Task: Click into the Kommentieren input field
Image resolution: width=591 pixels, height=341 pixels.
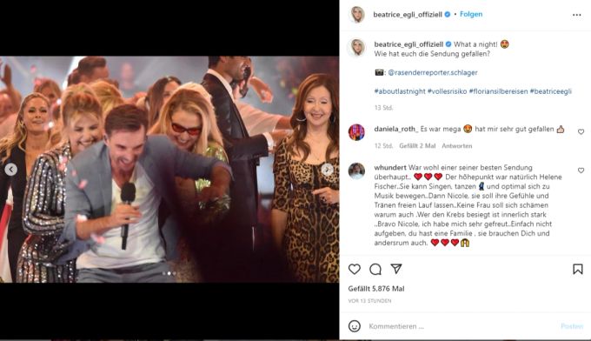Action: [x=460, y=326]
